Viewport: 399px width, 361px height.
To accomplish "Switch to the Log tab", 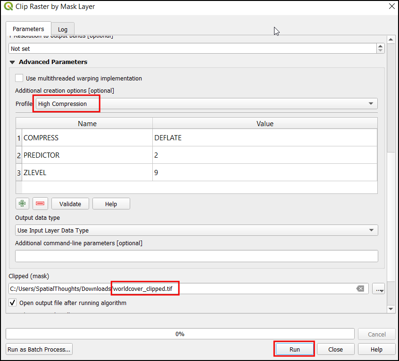I will (63, 29).
